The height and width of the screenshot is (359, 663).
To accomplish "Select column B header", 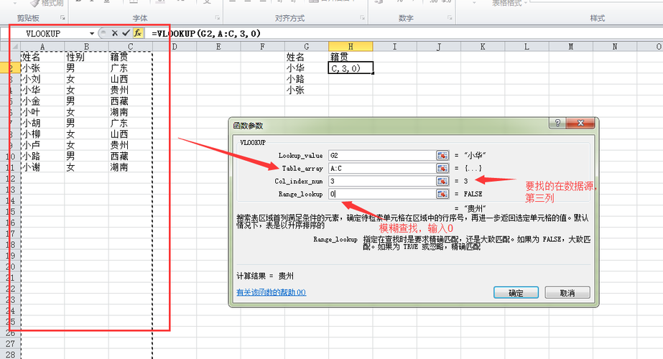I will 86,47.
